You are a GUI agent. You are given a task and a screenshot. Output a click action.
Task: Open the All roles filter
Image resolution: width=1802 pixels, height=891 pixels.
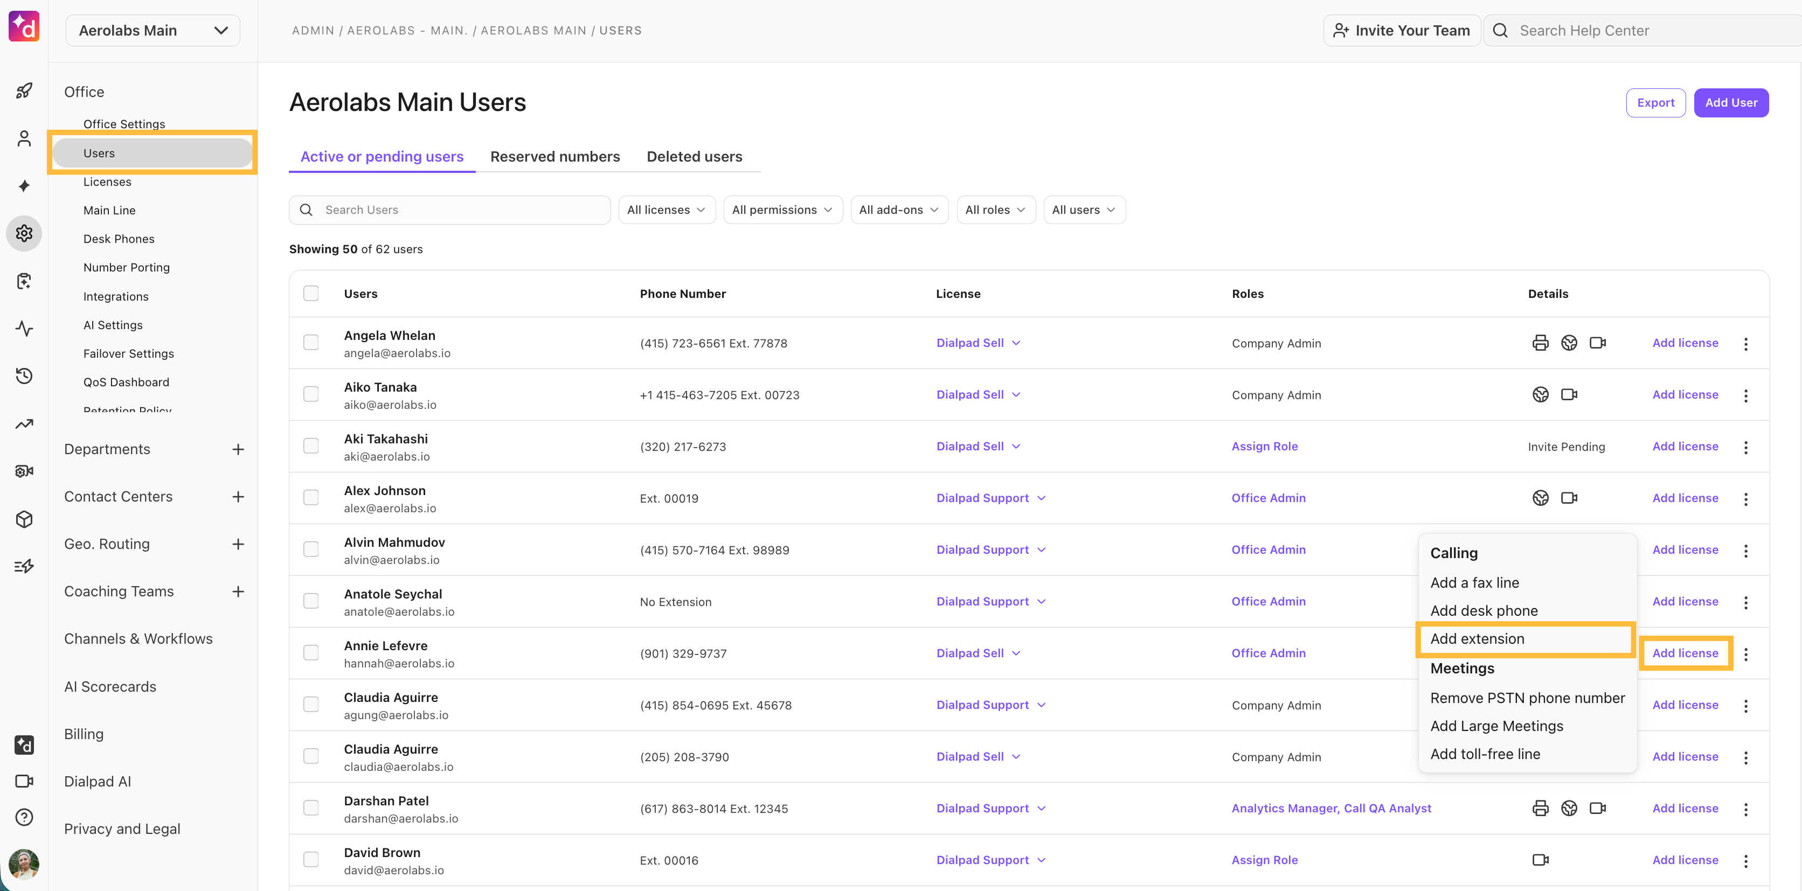click(x=995, y=210)
